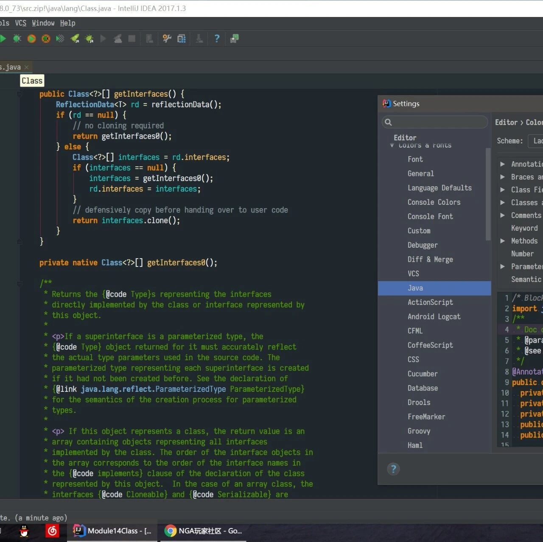Screen dimensions: 543x542
Task: Select Database in the settings tree
Action: click(x=423, y=388)
